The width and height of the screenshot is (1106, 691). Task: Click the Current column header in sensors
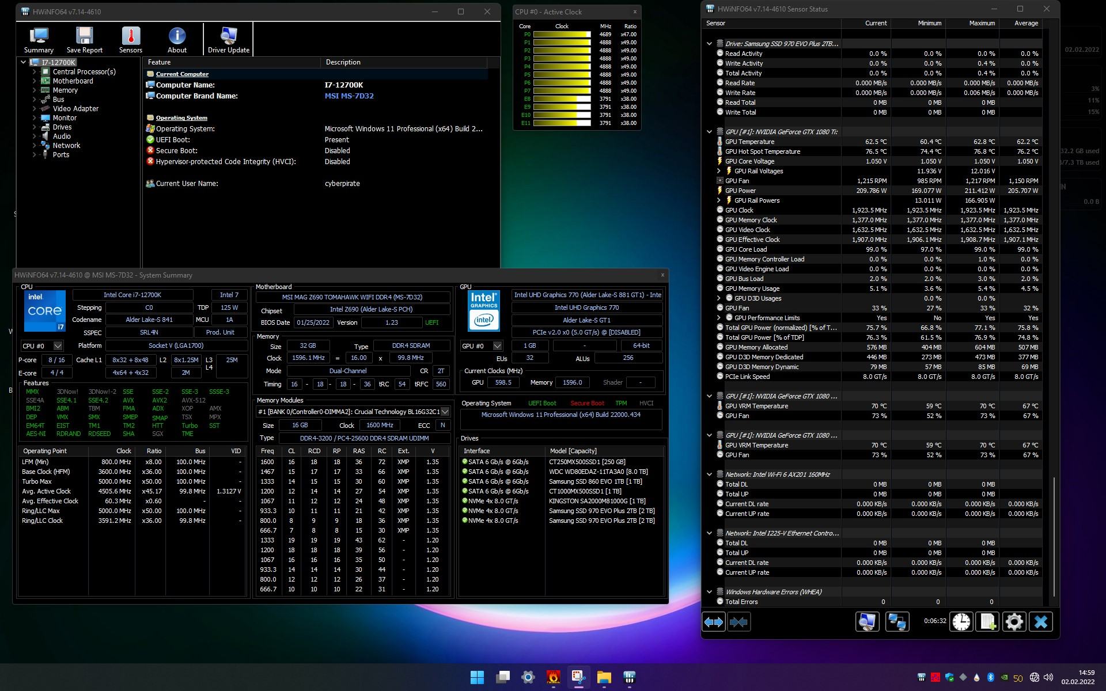coord(866,24)
